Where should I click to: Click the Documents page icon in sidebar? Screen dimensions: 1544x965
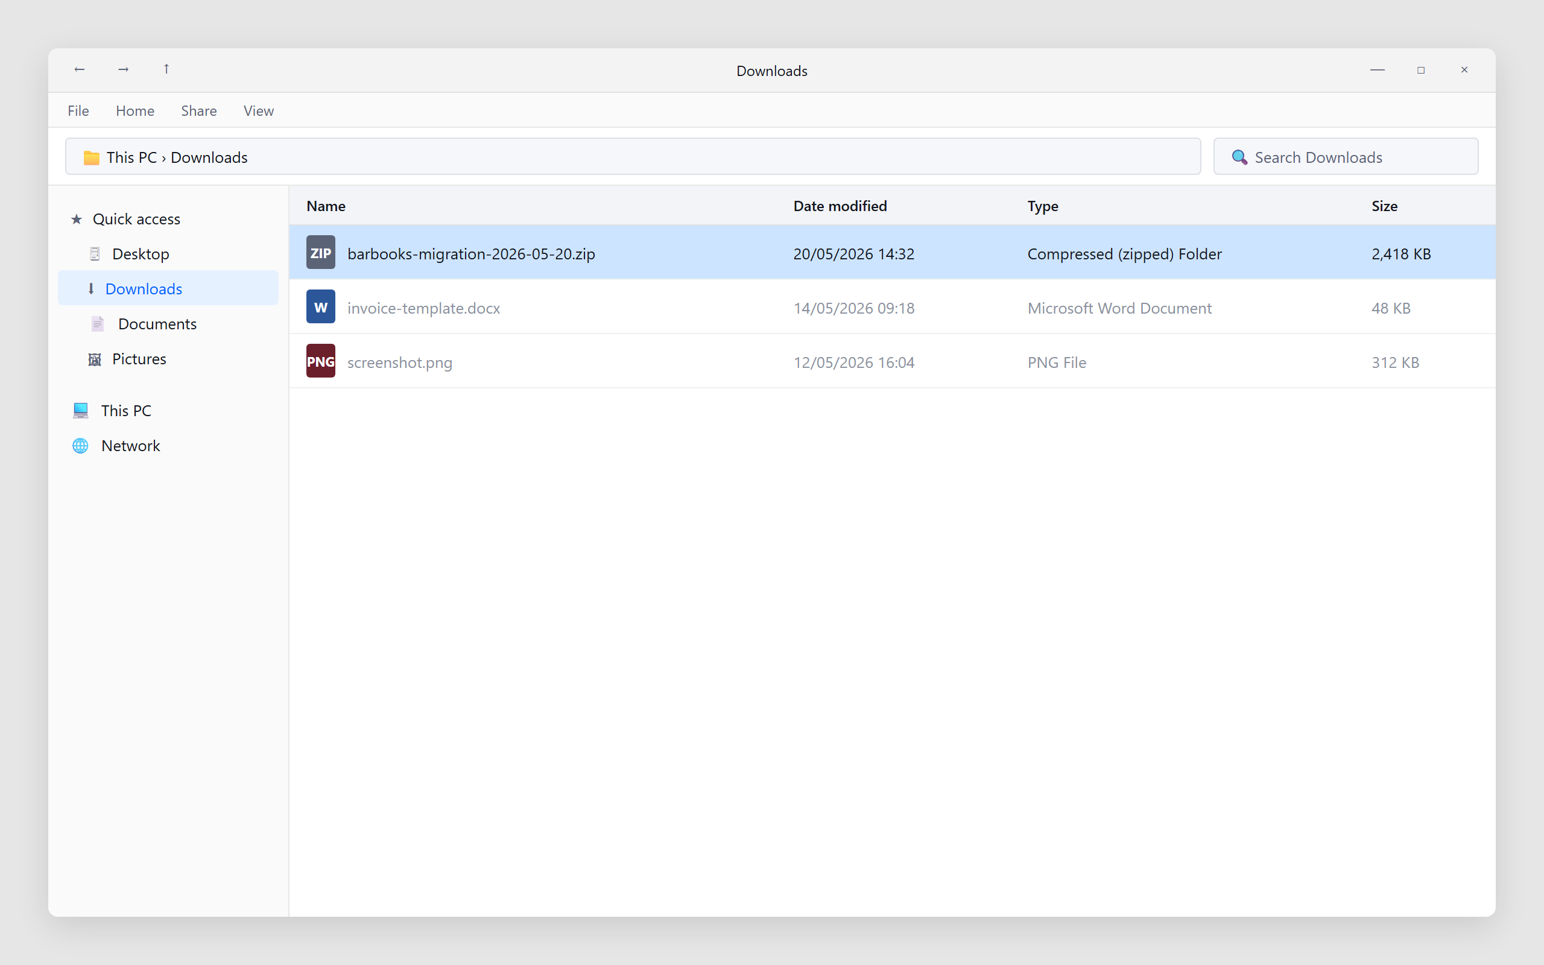pos(97,324)
